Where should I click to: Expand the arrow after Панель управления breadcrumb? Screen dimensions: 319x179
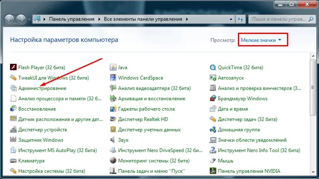[99, 19]
